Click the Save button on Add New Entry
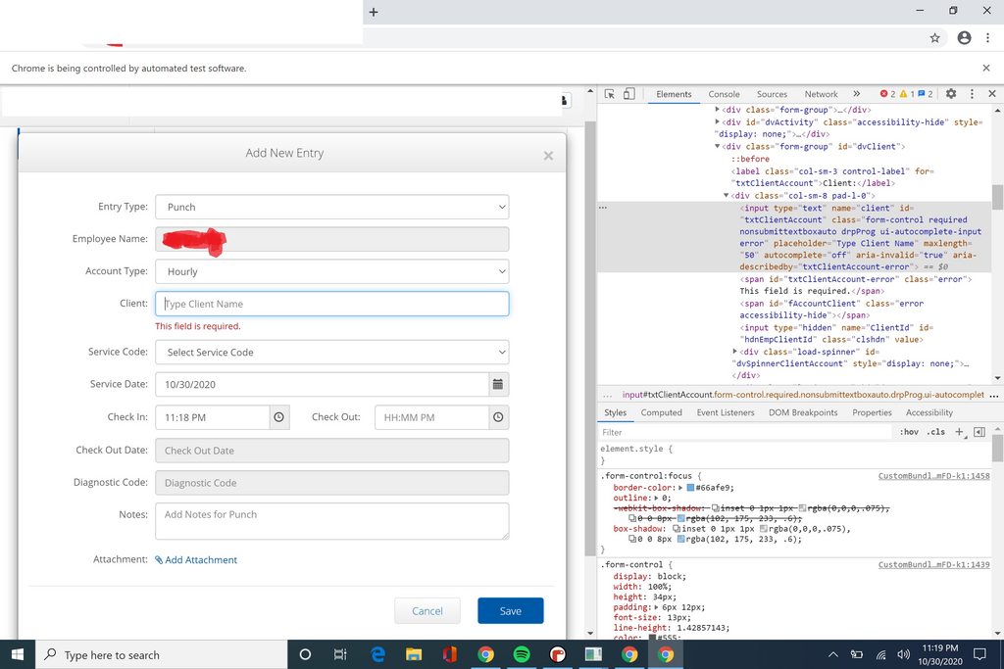 pos(510,610)
